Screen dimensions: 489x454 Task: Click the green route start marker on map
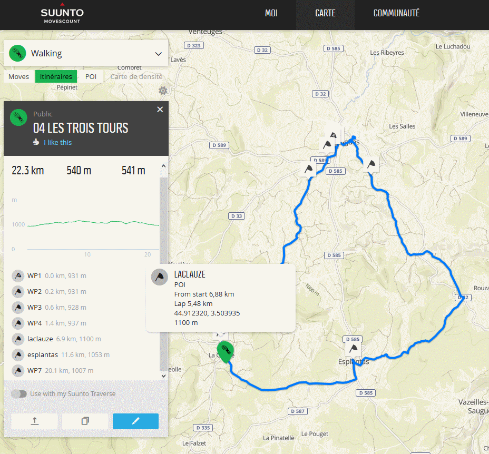[x=226, y=351]
